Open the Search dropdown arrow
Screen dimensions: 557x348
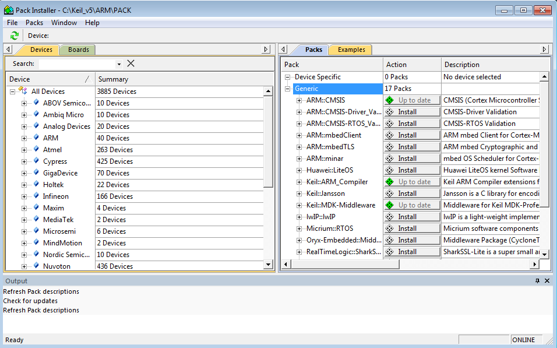pyautogui.click(x=119, y=64)
